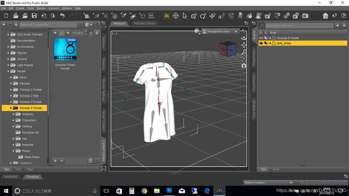Viewport: 349px width, 196px height.
Task: Click the magnifier zoom control in viewport
Action: click(244, 52)
